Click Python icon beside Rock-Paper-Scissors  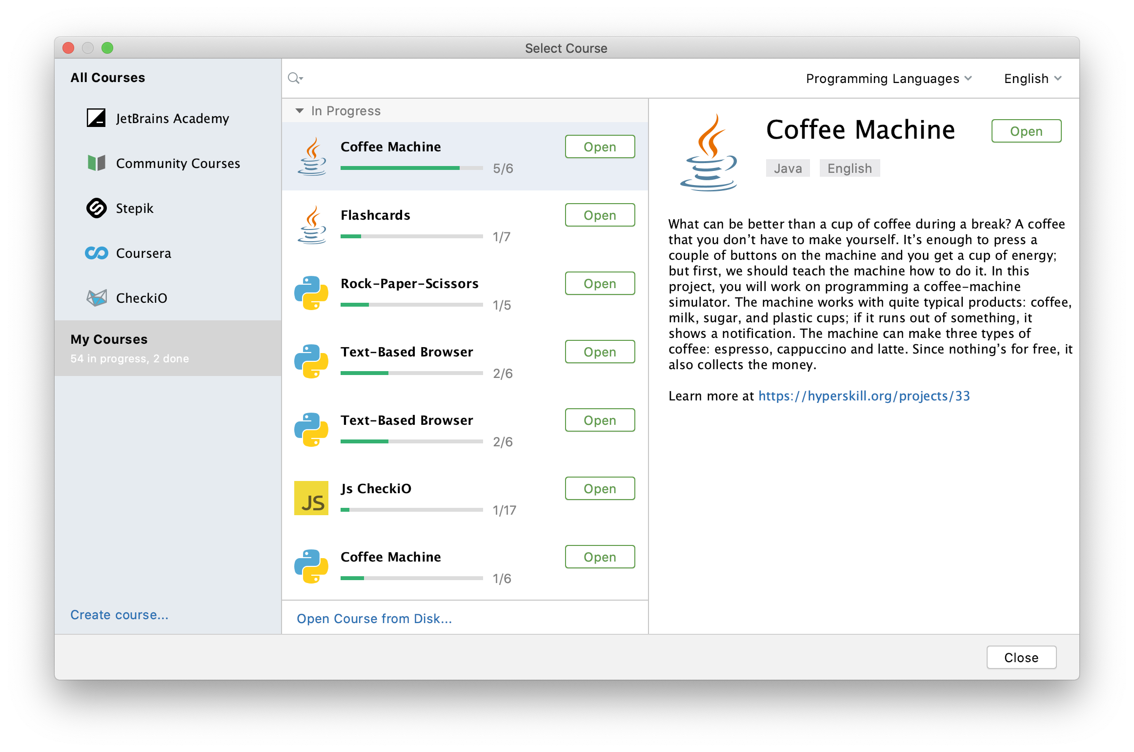click(311, 293)
